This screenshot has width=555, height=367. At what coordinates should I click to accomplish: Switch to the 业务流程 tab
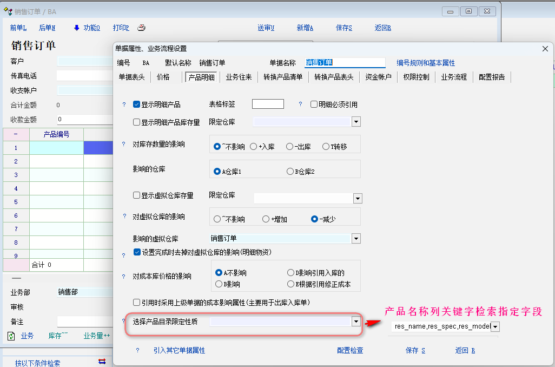click(453, 77)
